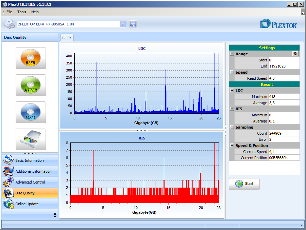Open the File menu
306x230 pixels.
click(x=9, y=12)
